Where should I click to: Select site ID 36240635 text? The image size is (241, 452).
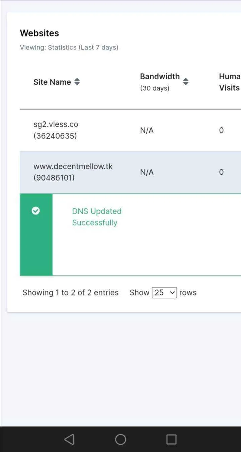(x=55, y=136)
